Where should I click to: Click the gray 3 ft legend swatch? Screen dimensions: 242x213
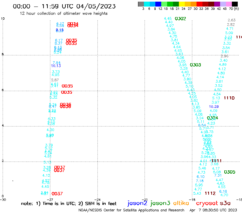[141, 4]
